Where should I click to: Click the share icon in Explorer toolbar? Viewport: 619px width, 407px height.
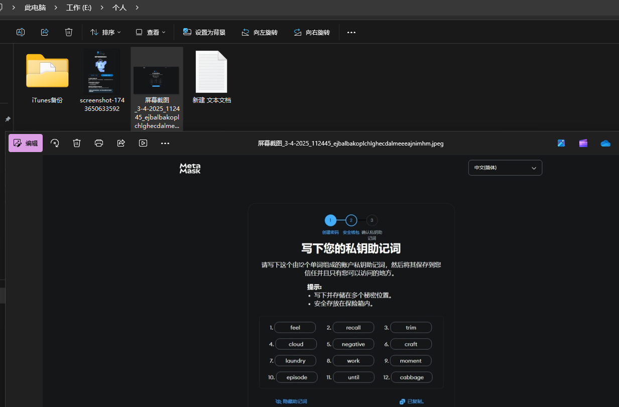pos(45,32)
